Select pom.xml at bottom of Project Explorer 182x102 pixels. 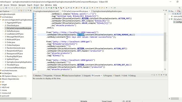[5, 96]
